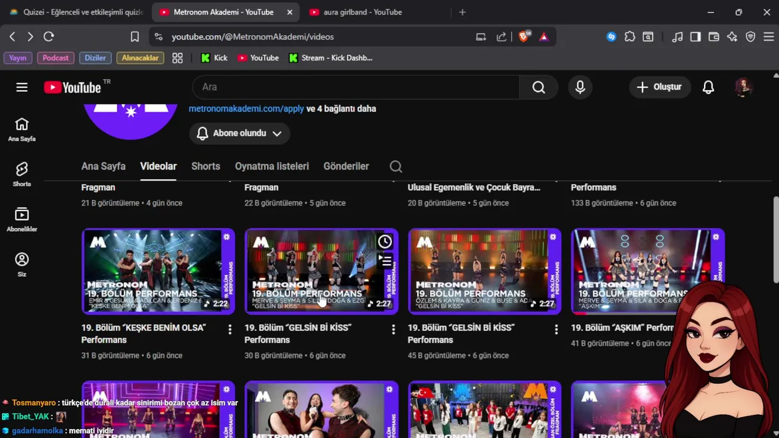
Task: Open the account avatar menu
Action: [743, 87]
